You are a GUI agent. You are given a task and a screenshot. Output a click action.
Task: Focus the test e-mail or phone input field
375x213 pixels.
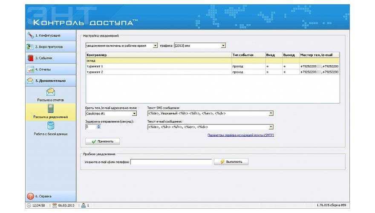171,162
